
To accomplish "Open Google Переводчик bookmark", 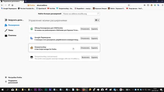I will [9, 8].
